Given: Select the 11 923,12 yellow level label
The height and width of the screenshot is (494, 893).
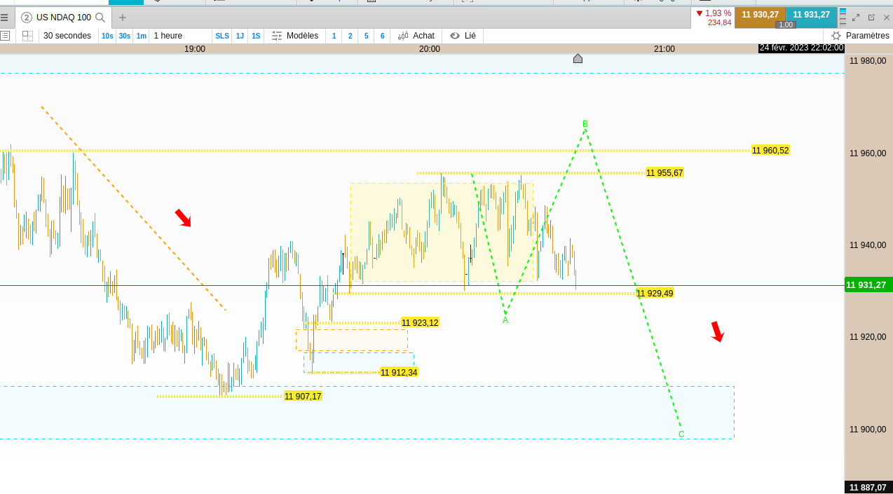Looking at the screenshot, I should click(x=420, y=322).
